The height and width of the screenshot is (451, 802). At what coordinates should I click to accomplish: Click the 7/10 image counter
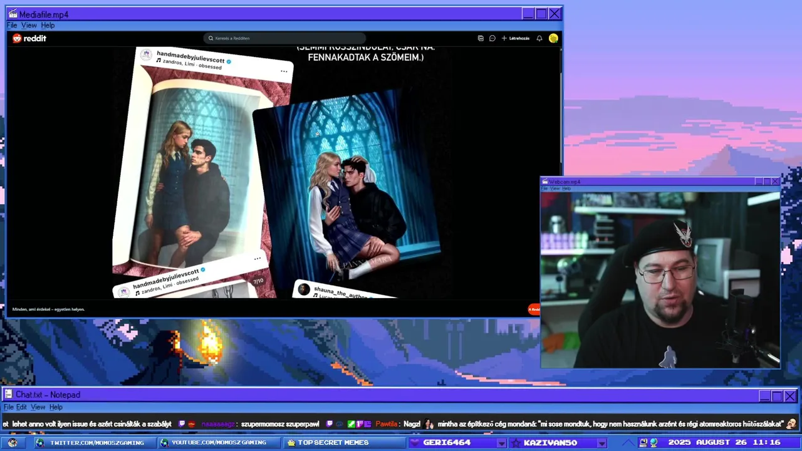click(x=258, y=281)
